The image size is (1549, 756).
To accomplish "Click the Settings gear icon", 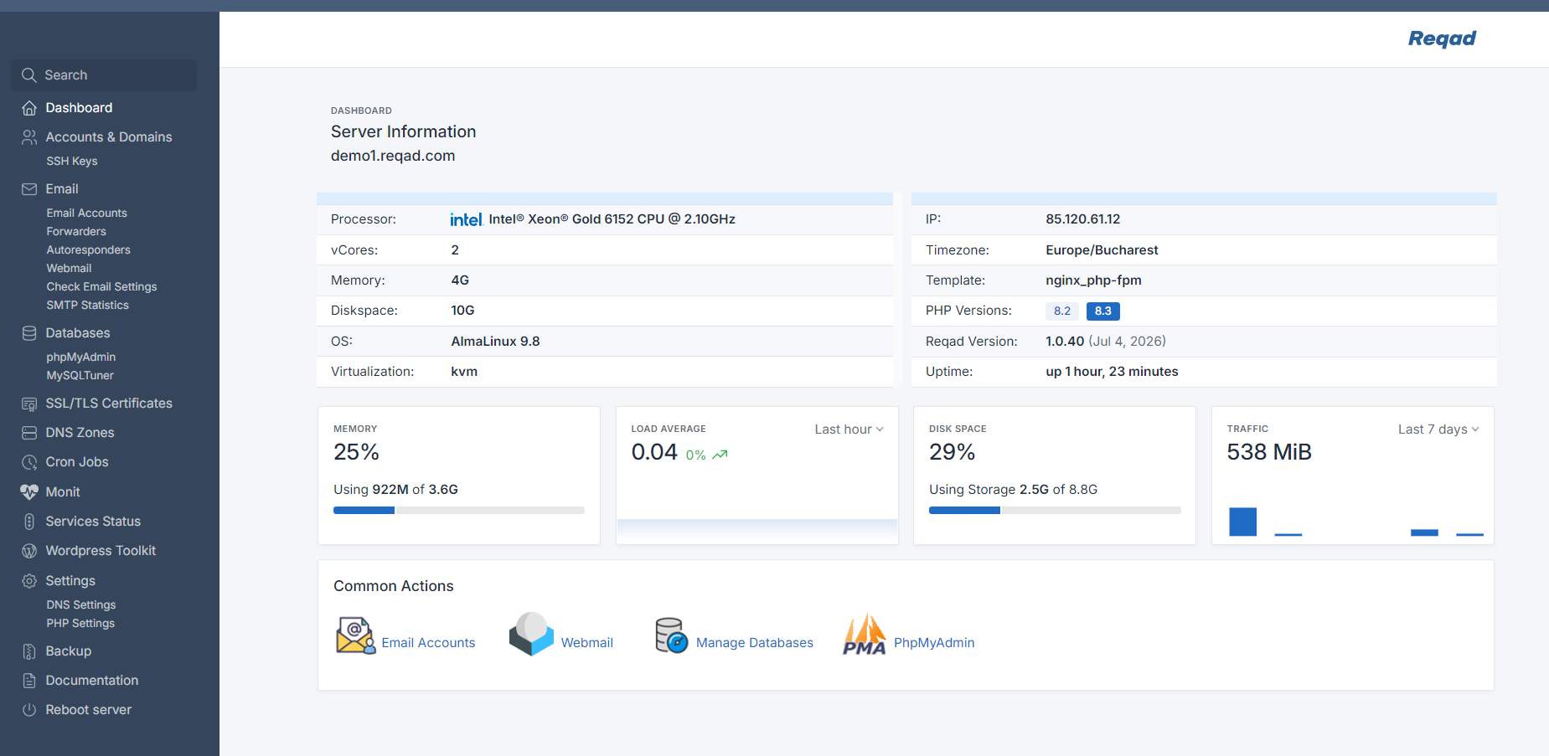I will point(29,581).
